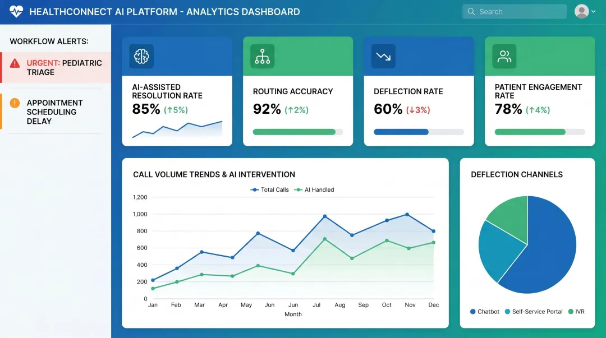This screenshot has height=338, width=606.
Task: Click the routing hierarchy icon
Action: click(263, 56)
